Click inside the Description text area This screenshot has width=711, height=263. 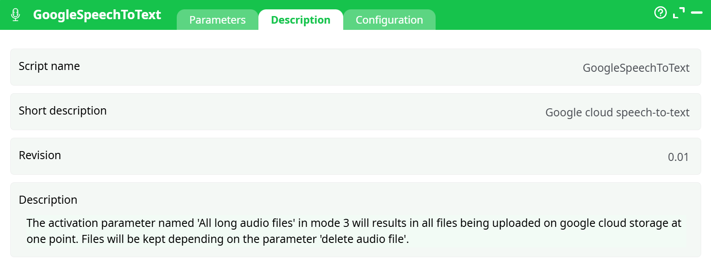point(353,231)
